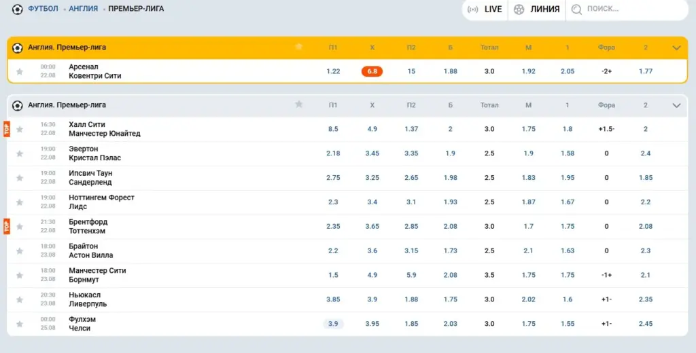Star the Арсенал vs Ковентри Сити match
This screenshot has height=353, width=696.
[x=20, y=71]
